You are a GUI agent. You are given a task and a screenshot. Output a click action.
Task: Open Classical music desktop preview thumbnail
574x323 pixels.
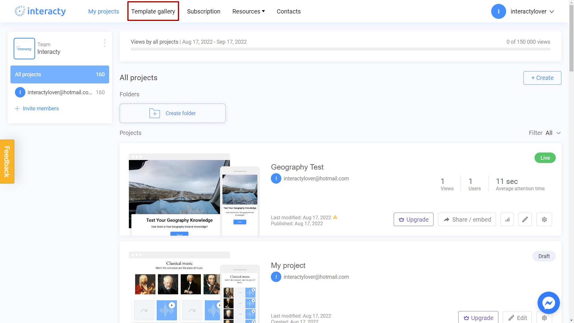pyautogui.click(x=175, y=287)
